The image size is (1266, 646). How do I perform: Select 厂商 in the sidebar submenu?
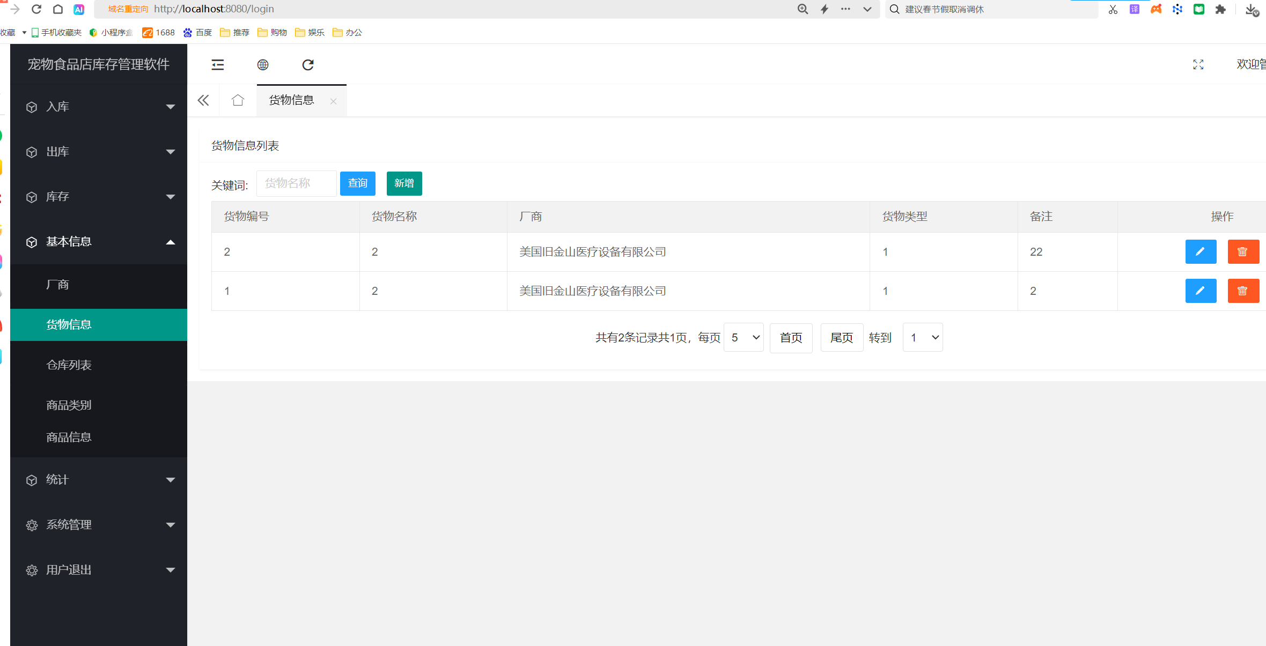pos(58,285)
